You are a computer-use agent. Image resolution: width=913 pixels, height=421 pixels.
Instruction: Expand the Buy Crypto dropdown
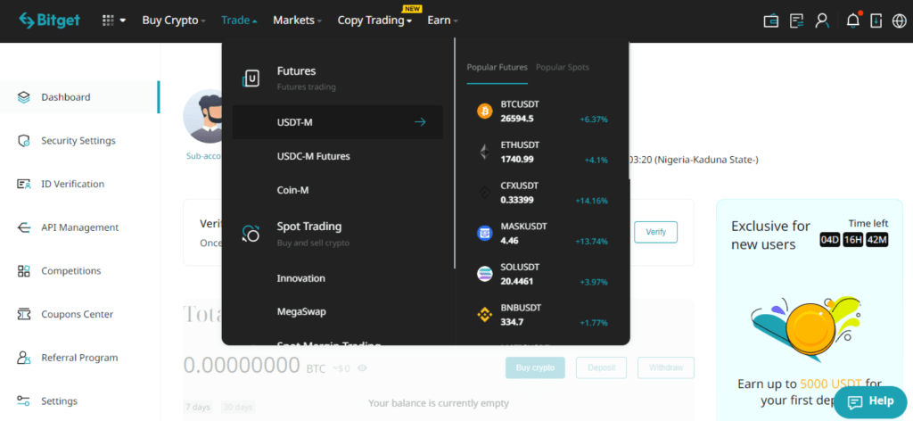point(174,21)
